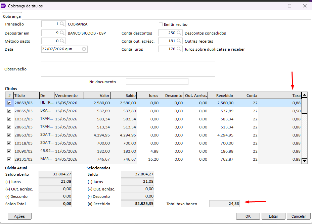Click the Conta out. acrésc. magnifier icon

coord(179,41)
